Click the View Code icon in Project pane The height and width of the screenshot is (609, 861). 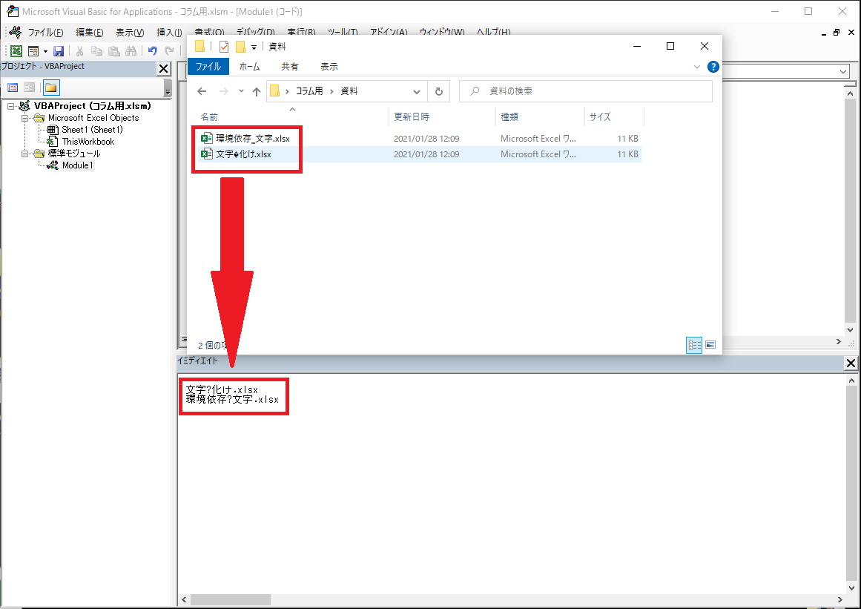point(13,88)
